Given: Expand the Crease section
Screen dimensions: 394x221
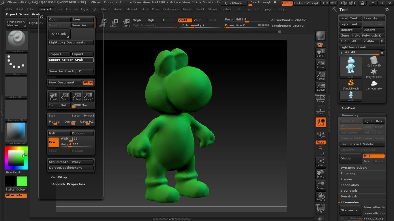Looking at the screenshot, I should click(x=346, y=179).
